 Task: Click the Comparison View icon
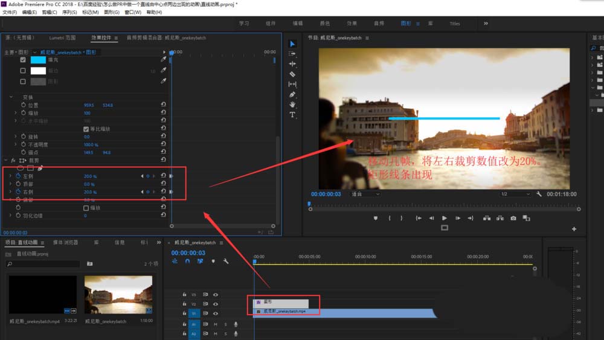pyautogui.click(x=526, y=218)
